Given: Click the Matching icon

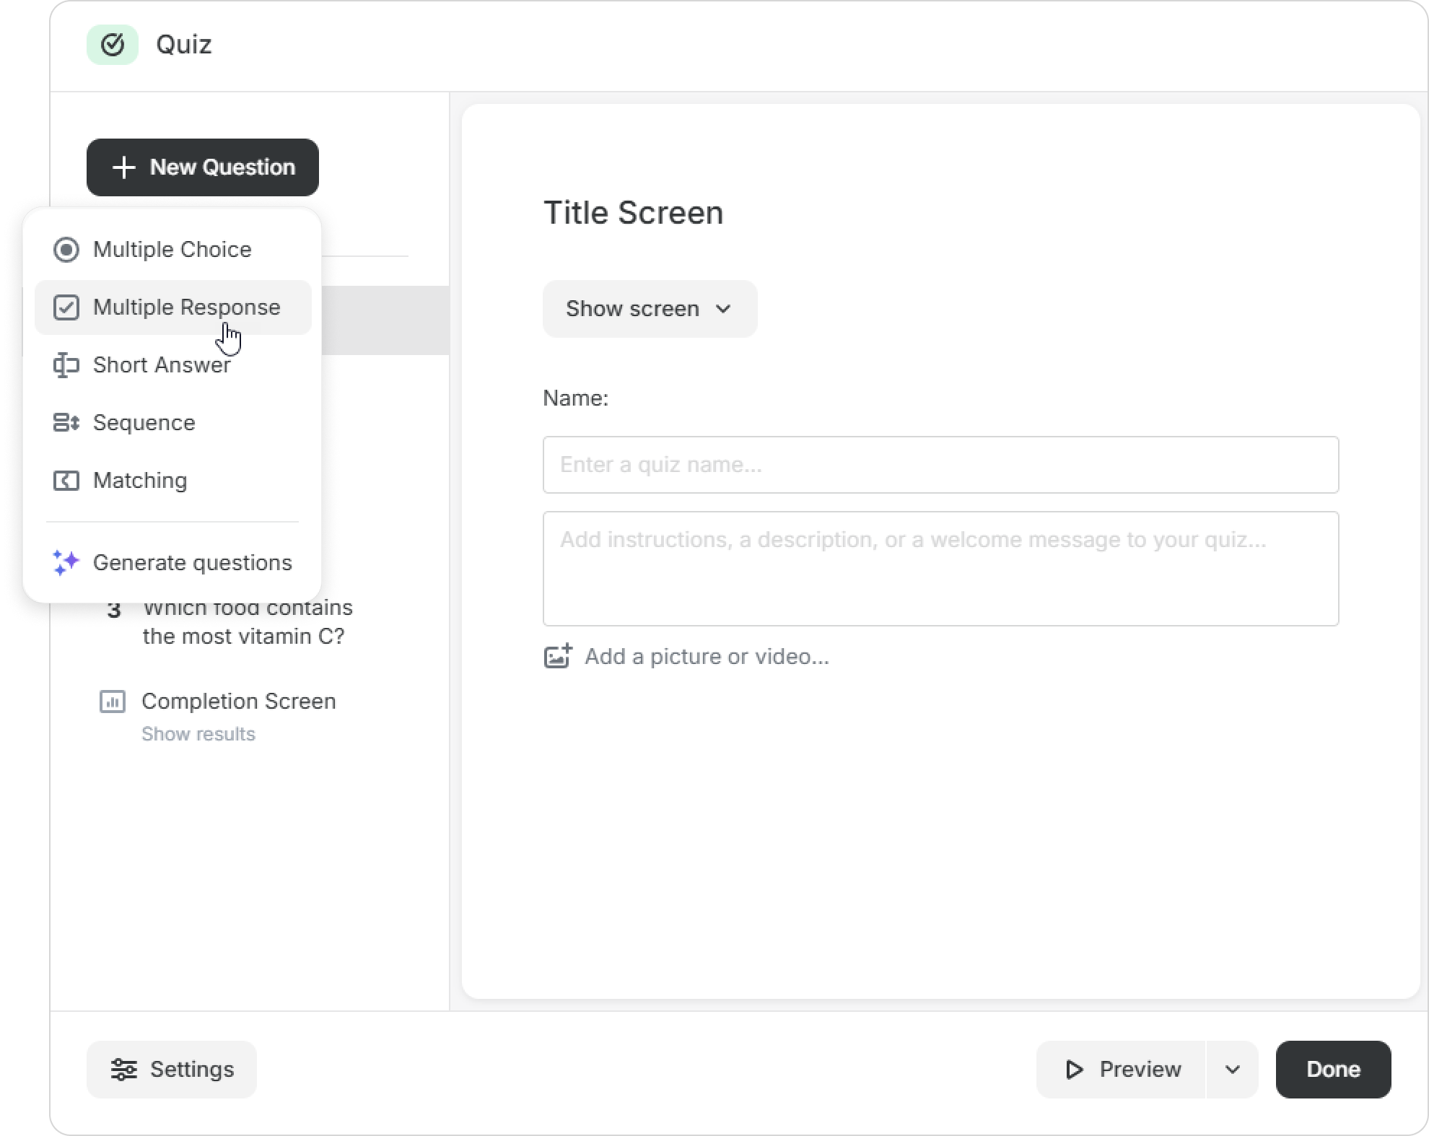Looking at the screenshot, I should click(66, 481).
